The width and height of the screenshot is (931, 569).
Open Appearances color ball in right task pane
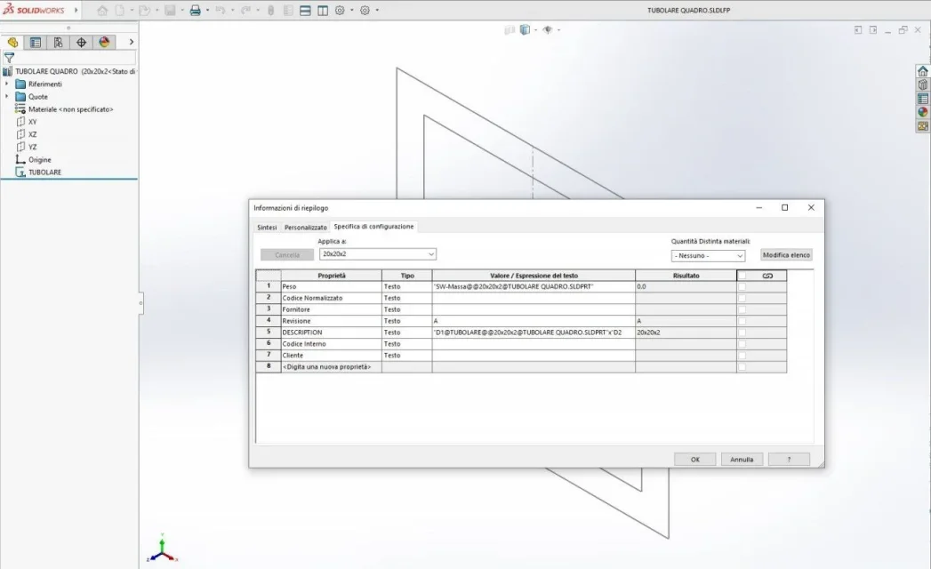pos(923,112)
